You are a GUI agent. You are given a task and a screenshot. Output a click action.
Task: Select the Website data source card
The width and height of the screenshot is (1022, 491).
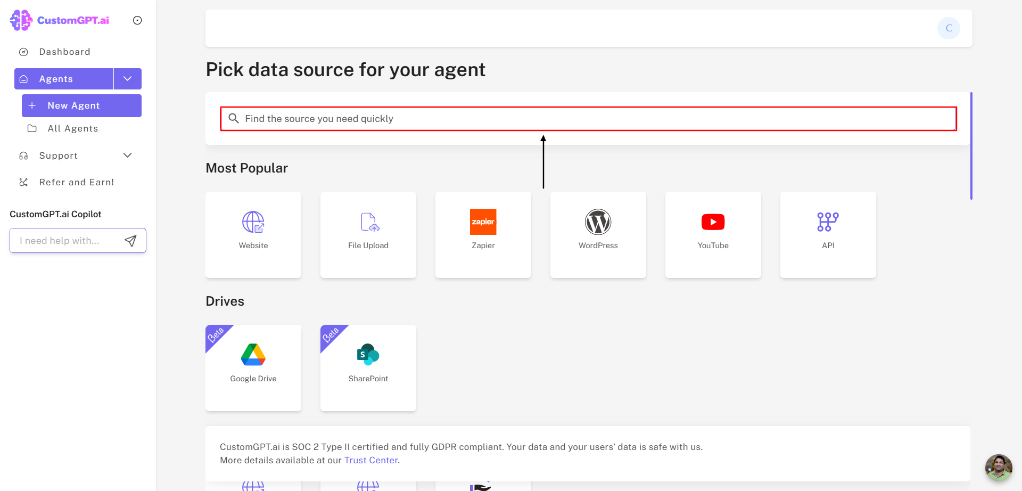[253, 235]
